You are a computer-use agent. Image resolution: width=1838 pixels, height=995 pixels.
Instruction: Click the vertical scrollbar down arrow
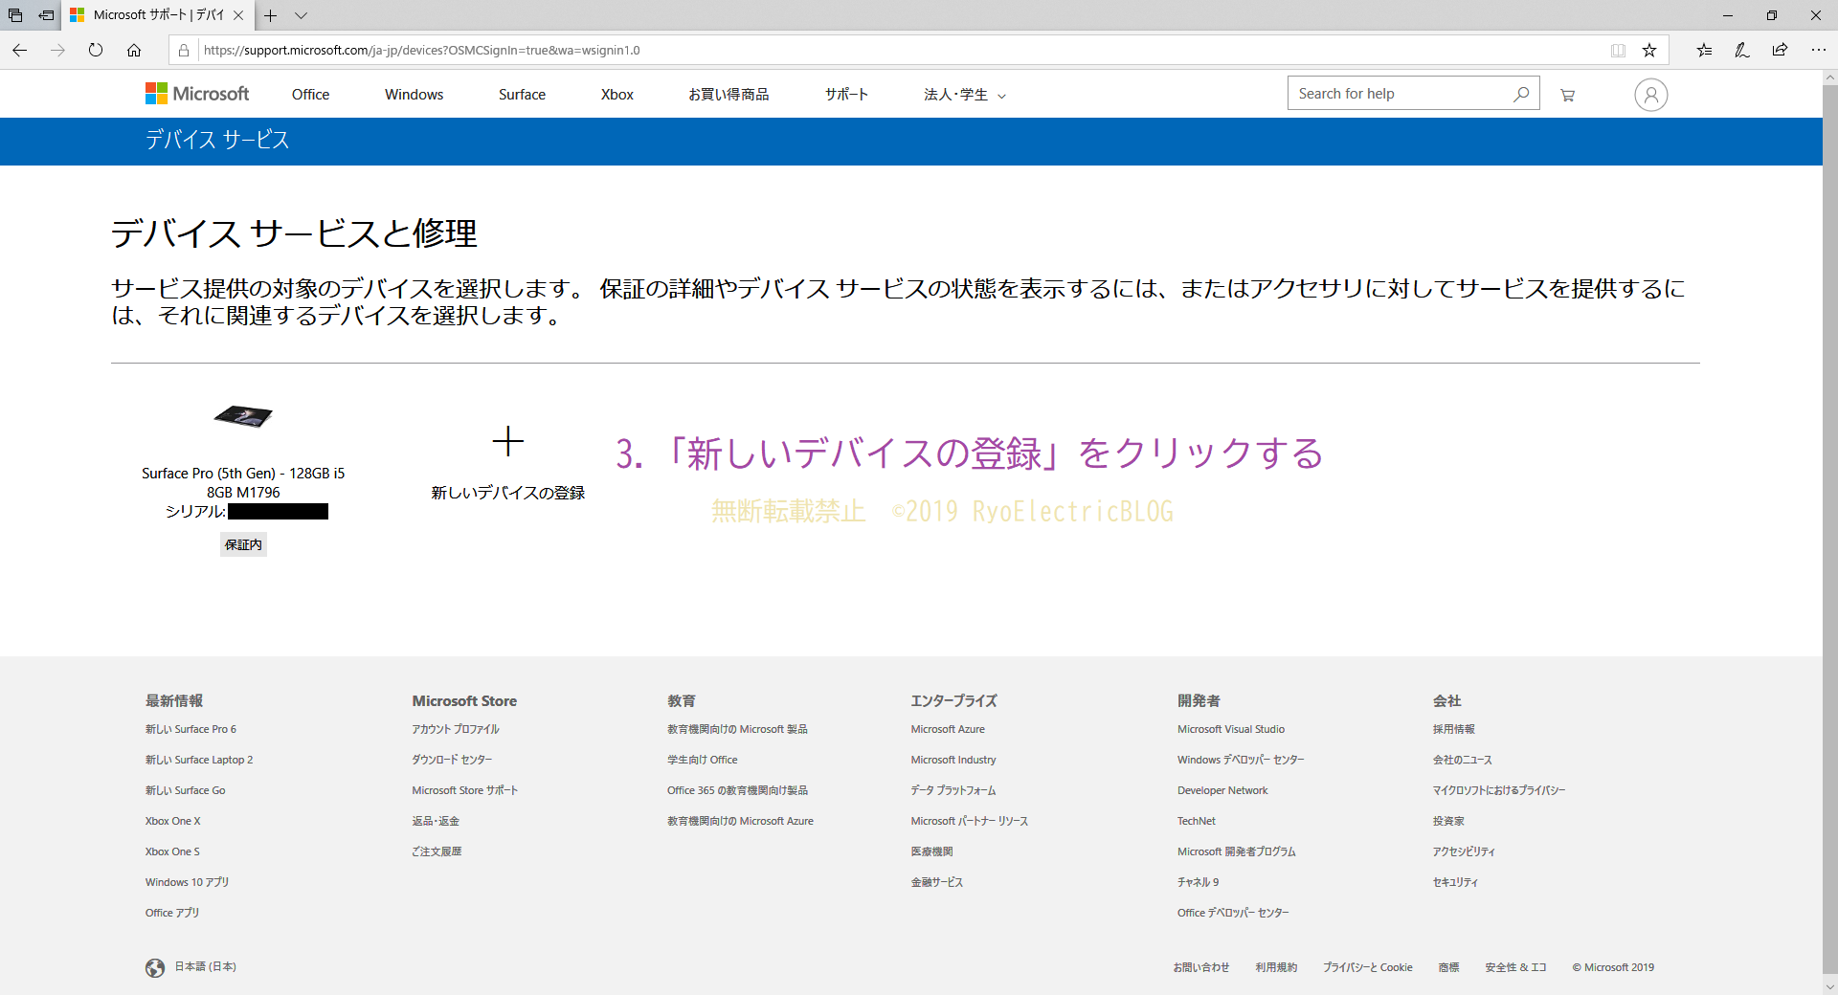point(1830,986)
